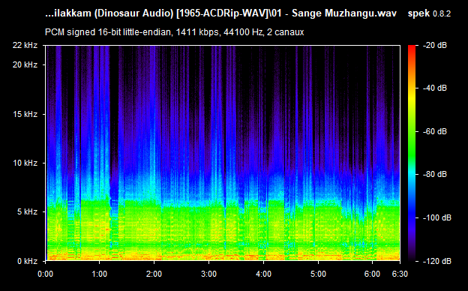
Task: Click the 3:00 time axis marker
Action: tap(208, 274)
